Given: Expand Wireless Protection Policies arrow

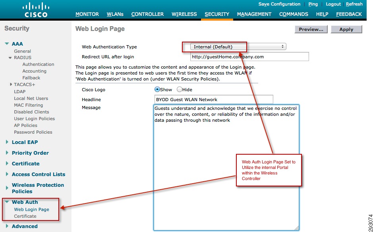Looking at the screenshot, I should (x=7, y=188).
